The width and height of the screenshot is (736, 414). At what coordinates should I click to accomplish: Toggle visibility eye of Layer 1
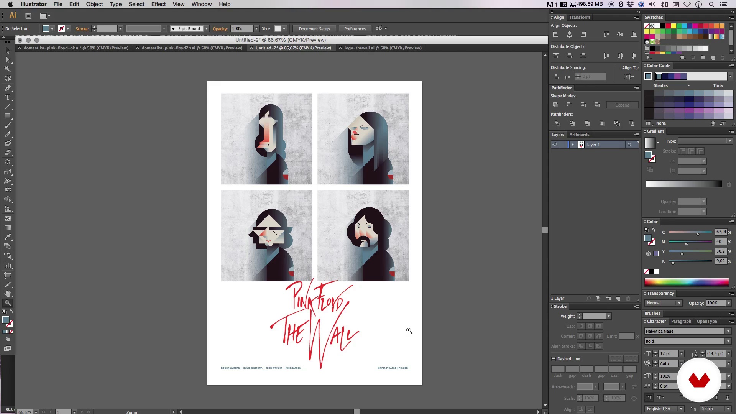click(x=555, y=145)
